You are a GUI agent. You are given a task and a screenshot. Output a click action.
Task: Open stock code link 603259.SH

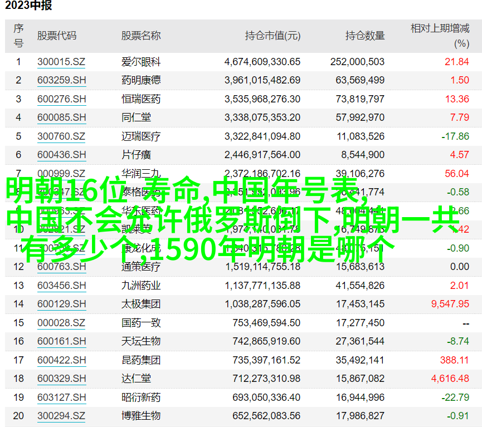click(x=61, y=81)
